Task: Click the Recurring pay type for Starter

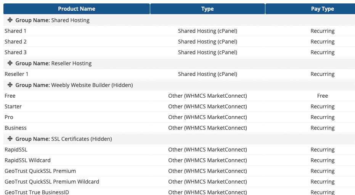Action: 323,106
